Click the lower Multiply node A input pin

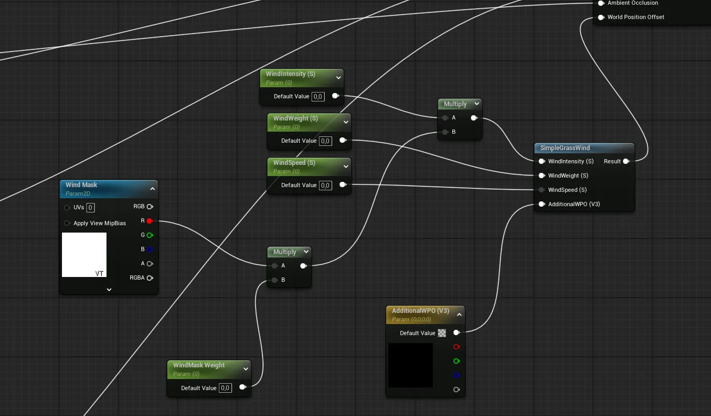click(x=274, y=266)
